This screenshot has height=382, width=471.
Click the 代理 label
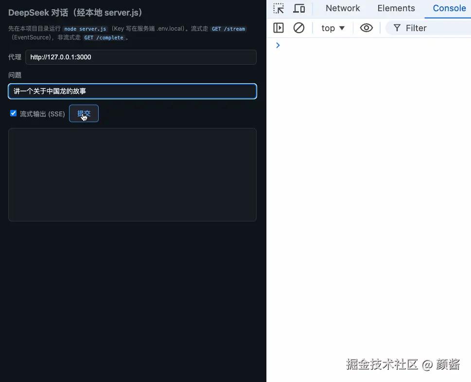(x=15, y=57)
